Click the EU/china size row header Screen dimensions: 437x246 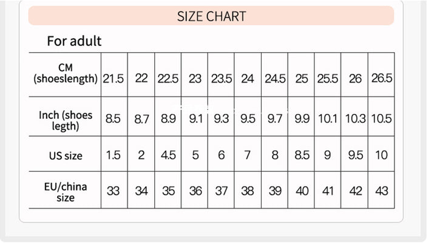(x=65, y=191)
